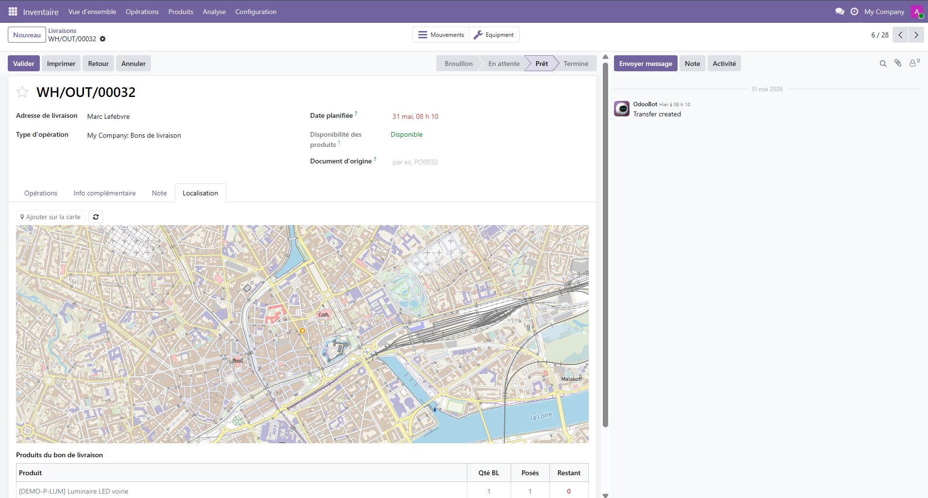Screen dimensions: 928x498
Task: Open the Opérations top menu
Action: pyautogui.click(x=142, y=12)
